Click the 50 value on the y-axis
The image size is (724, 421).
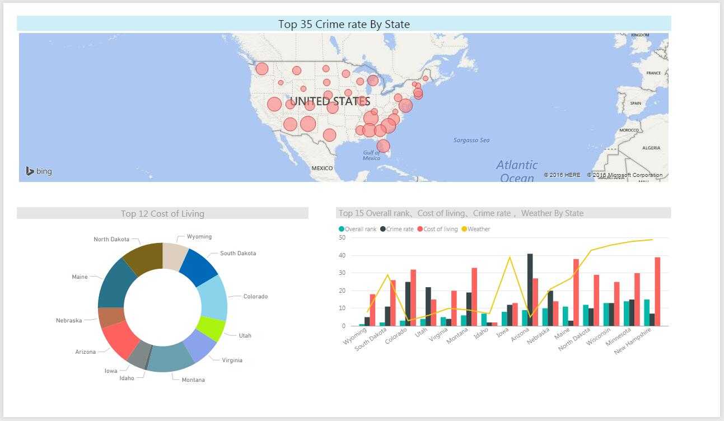342,237
